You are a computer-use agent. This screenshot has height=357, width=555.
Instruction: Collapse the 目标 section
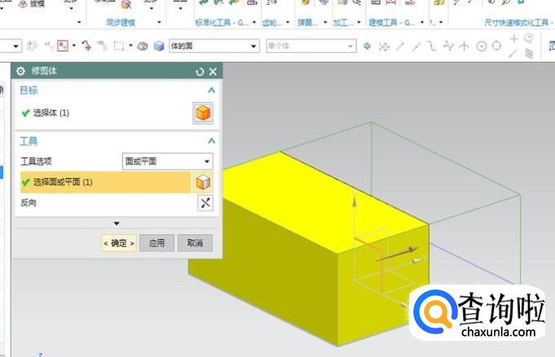[x=211, y=90]
